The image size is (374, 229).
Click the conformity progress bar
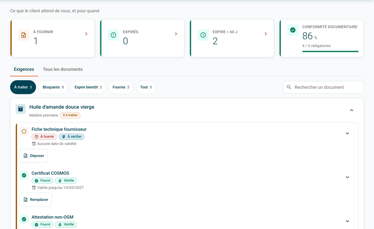(x=330, y=51)
